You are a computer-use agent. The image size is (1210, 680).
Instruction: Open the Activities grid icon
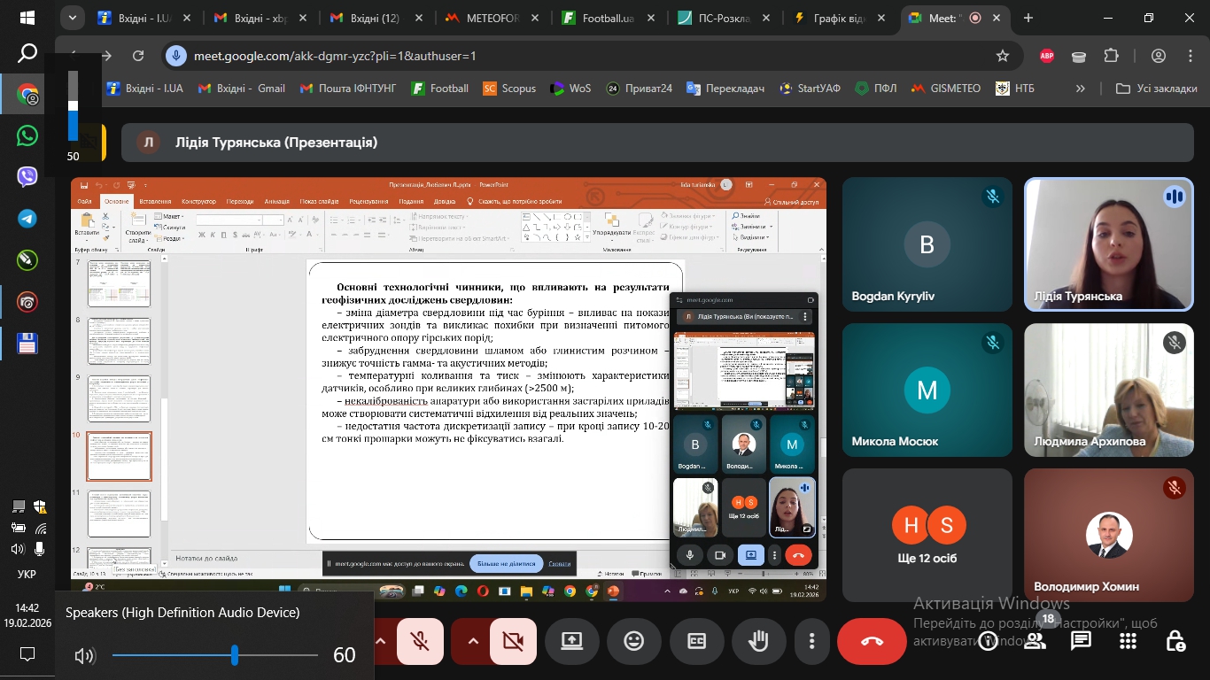(x=1128, y=641)
